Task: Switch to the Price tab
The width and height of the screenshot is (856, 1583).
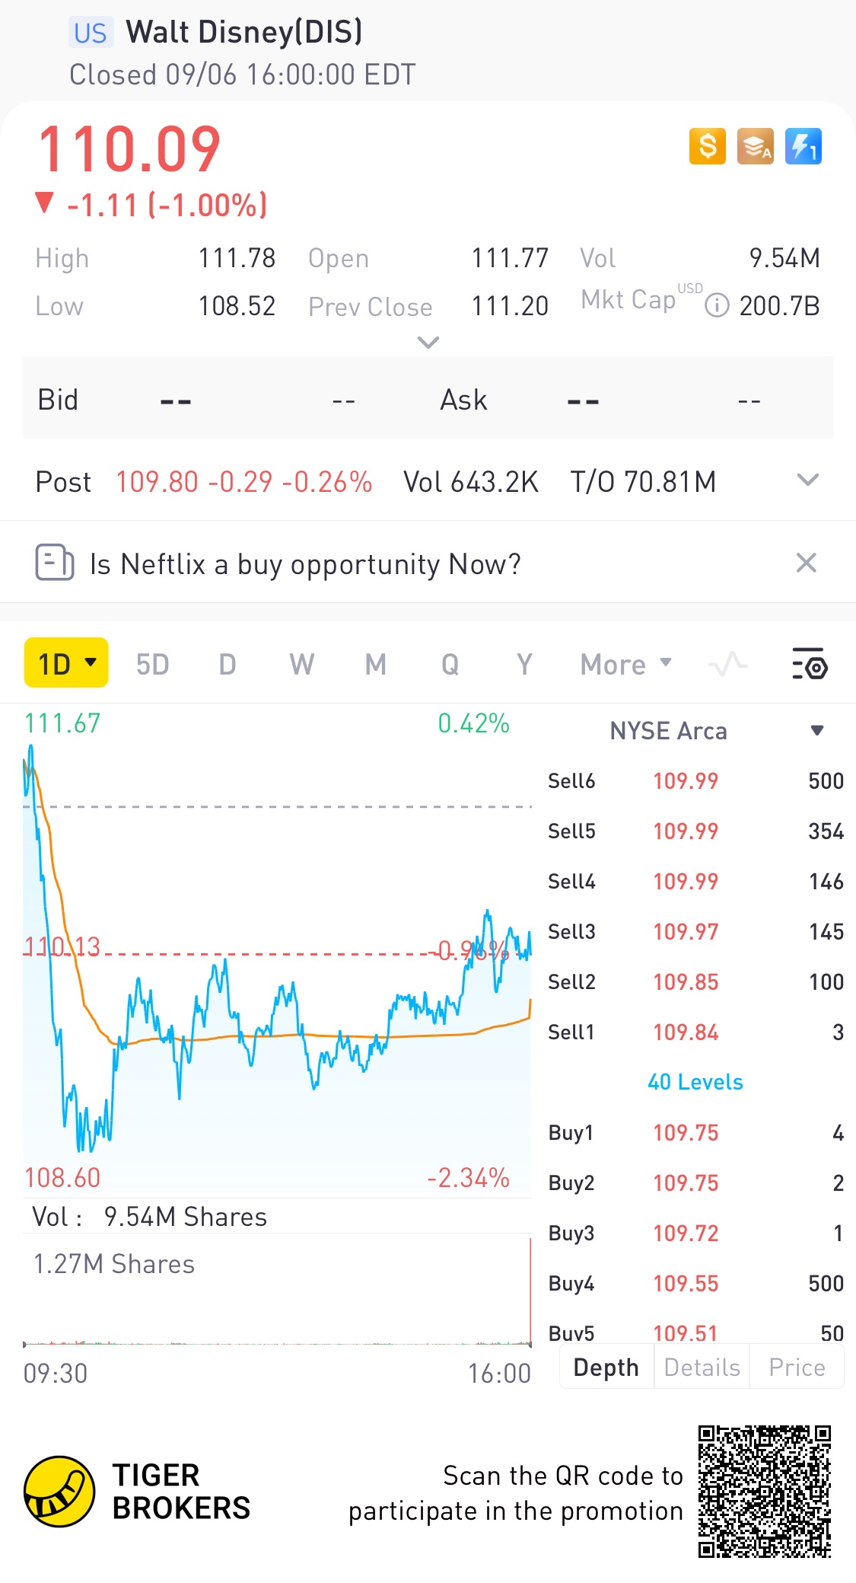Action: click(797, 1368)
